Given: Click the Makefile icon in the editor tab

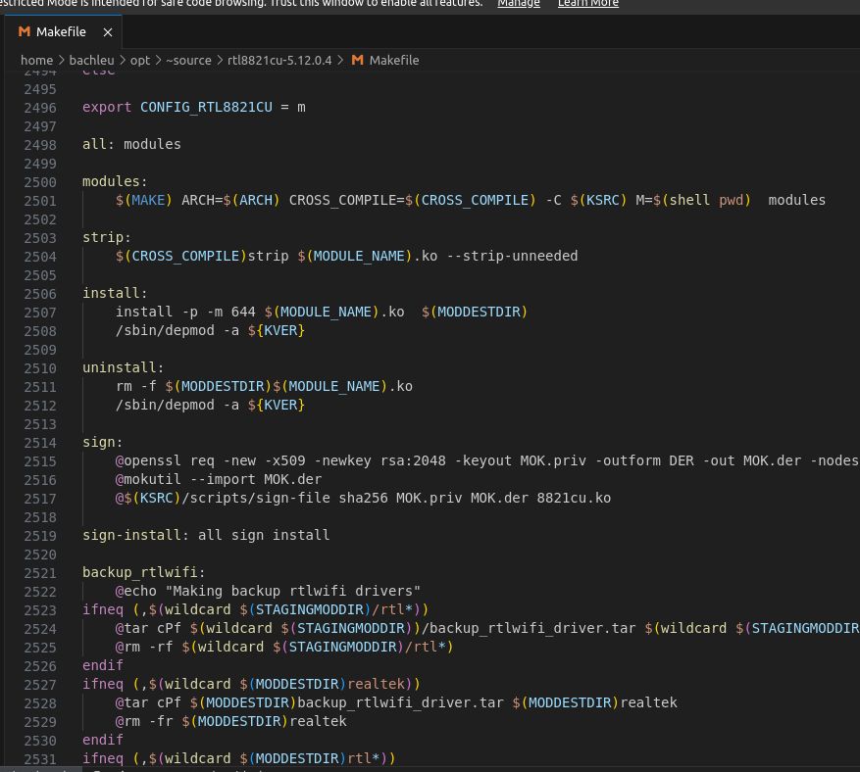Looking at the screenshot, I should [25, 31].
